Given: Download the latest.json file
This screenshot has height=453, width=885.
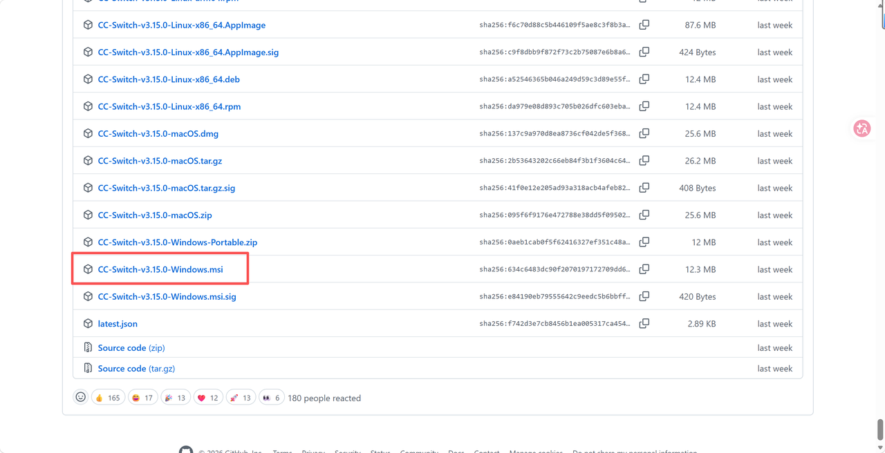Looking at the screenshot, I should pos(118,324).
